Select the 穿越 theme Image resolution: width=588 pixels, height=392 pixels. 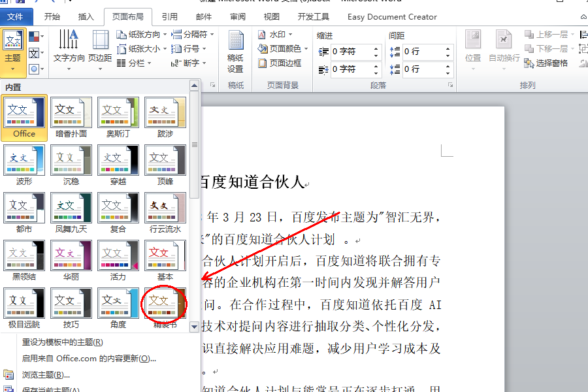pyautogui.click(x=118, y=165)
